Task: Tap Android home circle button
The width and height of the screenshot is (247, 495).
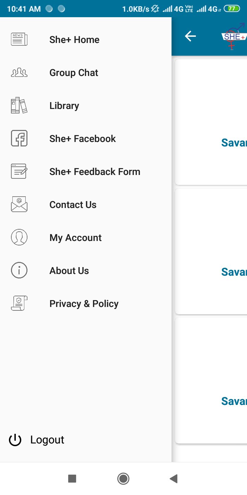Action: click(x=123, y=478)
